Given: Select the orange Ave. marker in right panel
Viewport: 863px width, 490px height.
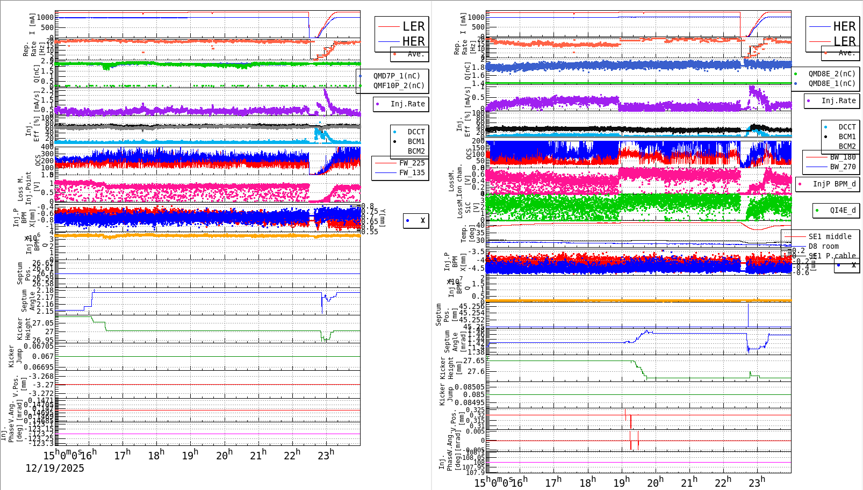Looking at the screenshot, I should pyautogui.click(x=826, y=53).
